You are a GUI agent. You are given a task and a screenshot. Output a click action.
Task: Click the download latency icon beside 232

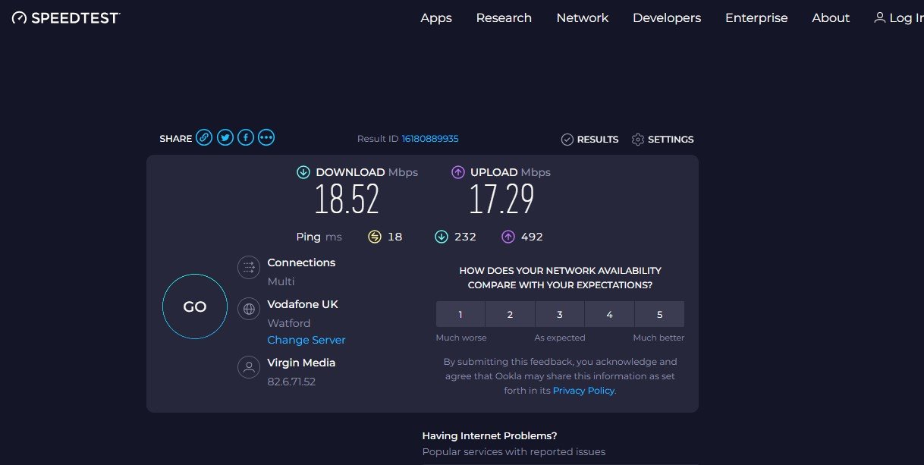442,237
